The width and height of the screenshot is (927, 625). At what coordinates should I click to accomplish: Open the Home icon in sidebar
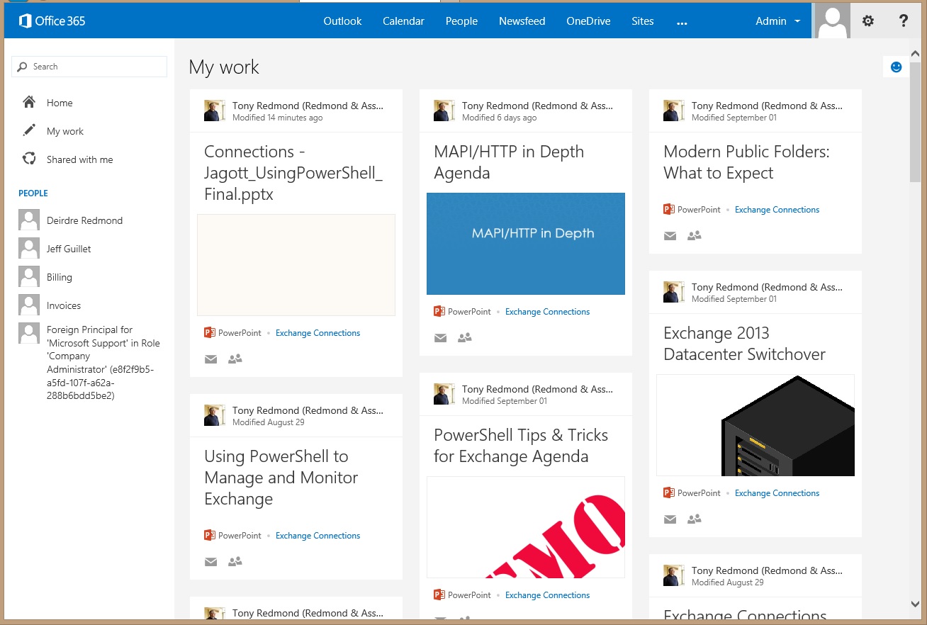tap(29, 103)
